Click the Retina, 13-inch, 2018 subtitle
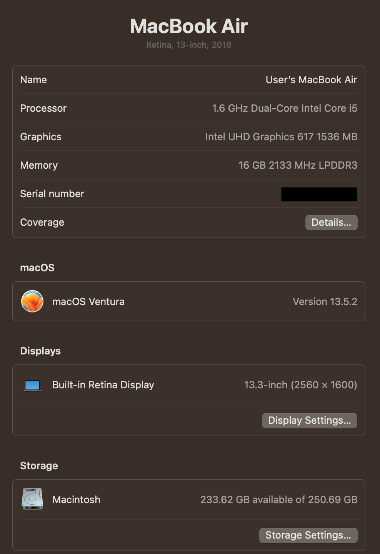The image size is (380, 554). pos(188,45)
